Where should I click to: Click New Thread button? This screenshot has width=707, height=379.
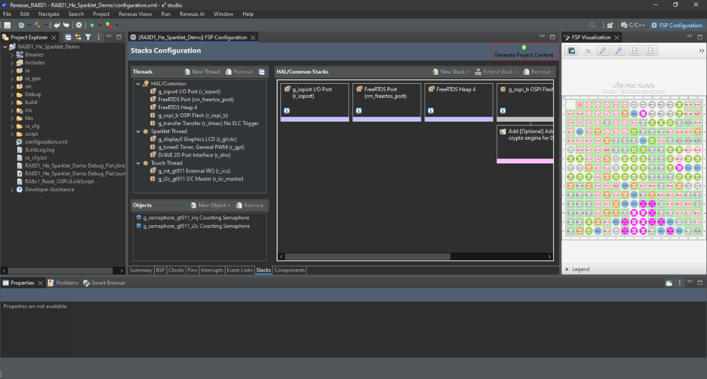pos(202,72)
